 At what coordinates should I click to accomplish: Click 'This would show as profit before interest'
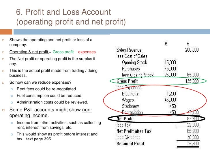point(57,136)
